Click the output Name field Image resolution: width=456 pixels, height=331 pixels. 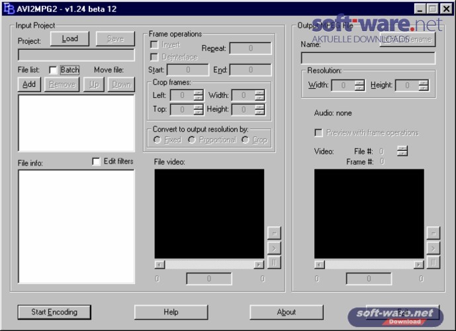pos(368,58)
